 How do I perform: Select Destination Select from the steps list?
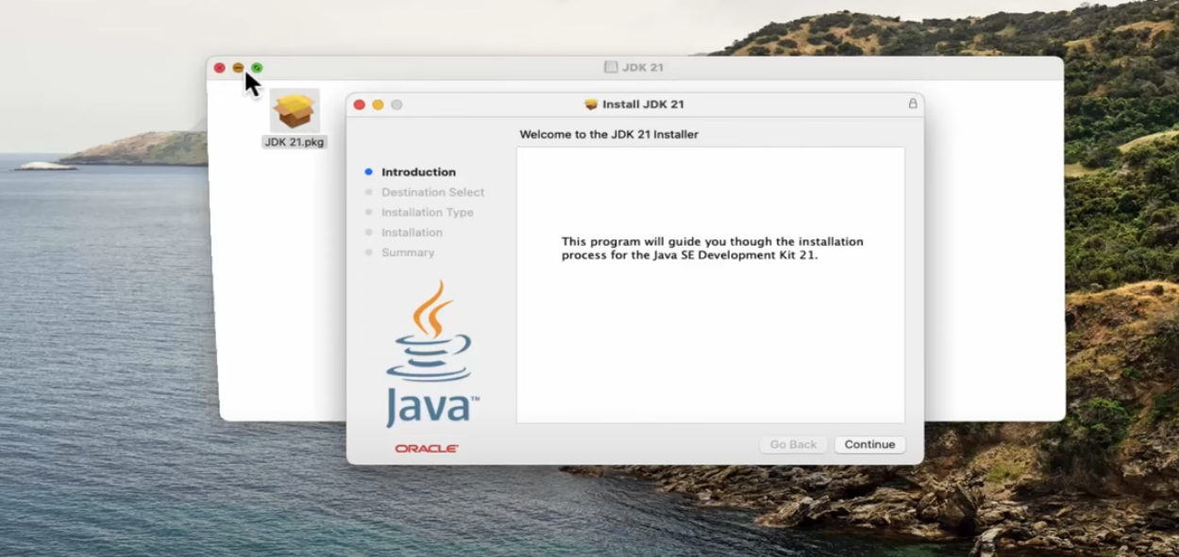pyautogui.click(x=432, y=192)
